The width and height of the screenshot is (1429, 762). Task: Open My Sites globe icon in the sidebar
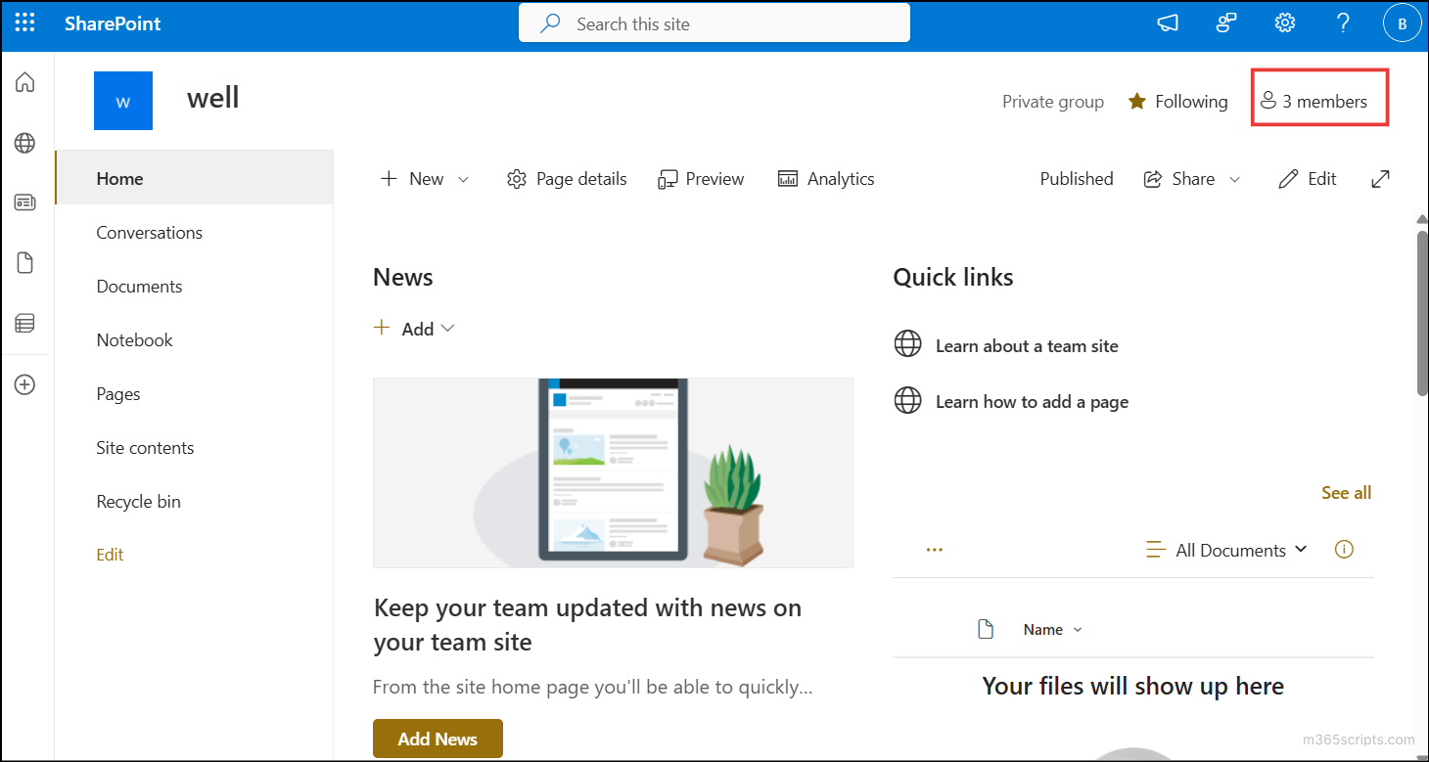click(25, 143)
